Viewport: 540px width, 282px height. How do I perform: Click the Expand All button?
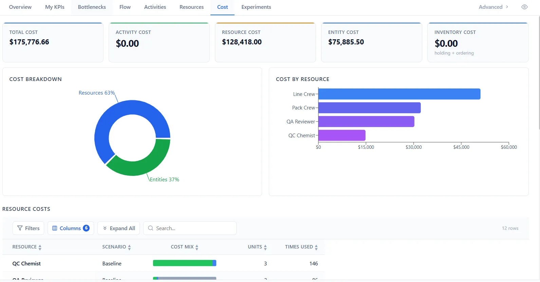coord(119,228)
